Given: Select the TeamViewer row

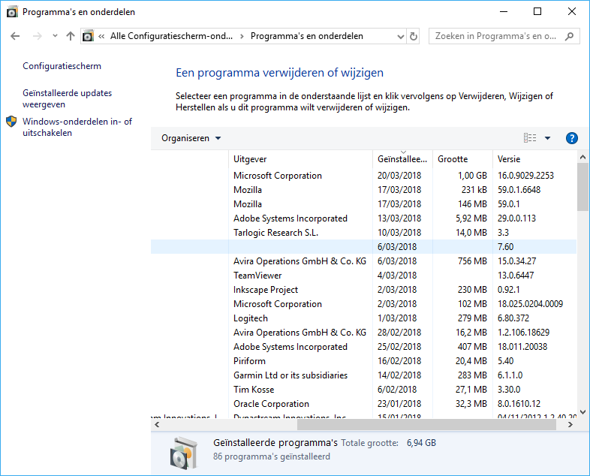Looking at the screenshot, I should (x=363, y=276).
